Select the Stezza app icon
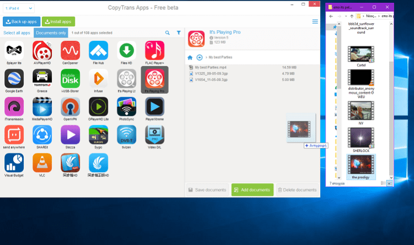 click(x=70, y=135)
